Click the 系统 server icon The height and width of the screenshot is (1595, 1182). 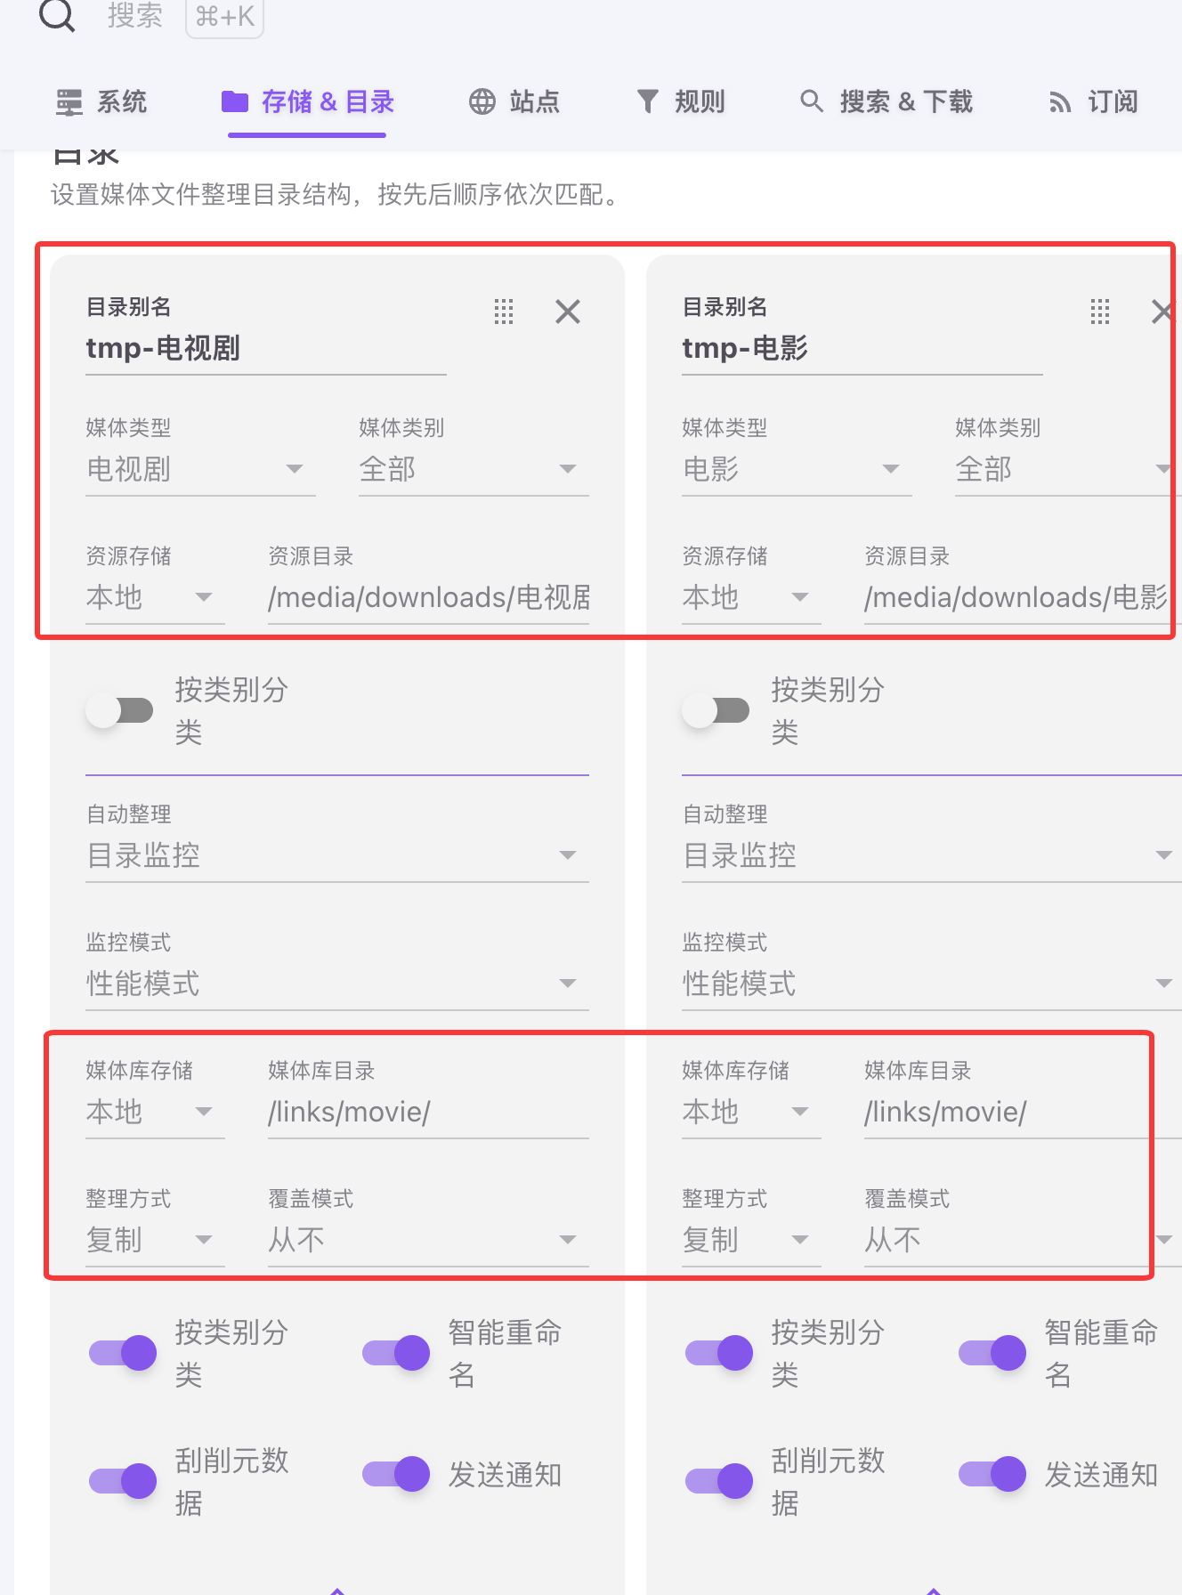tap(69, 102)
